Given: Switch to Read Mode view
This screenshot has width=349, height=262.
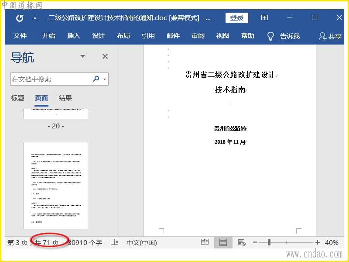Looking at the screenshot, I should (205, 242).
